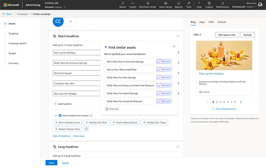Click the Cancel link

[65, 163]
